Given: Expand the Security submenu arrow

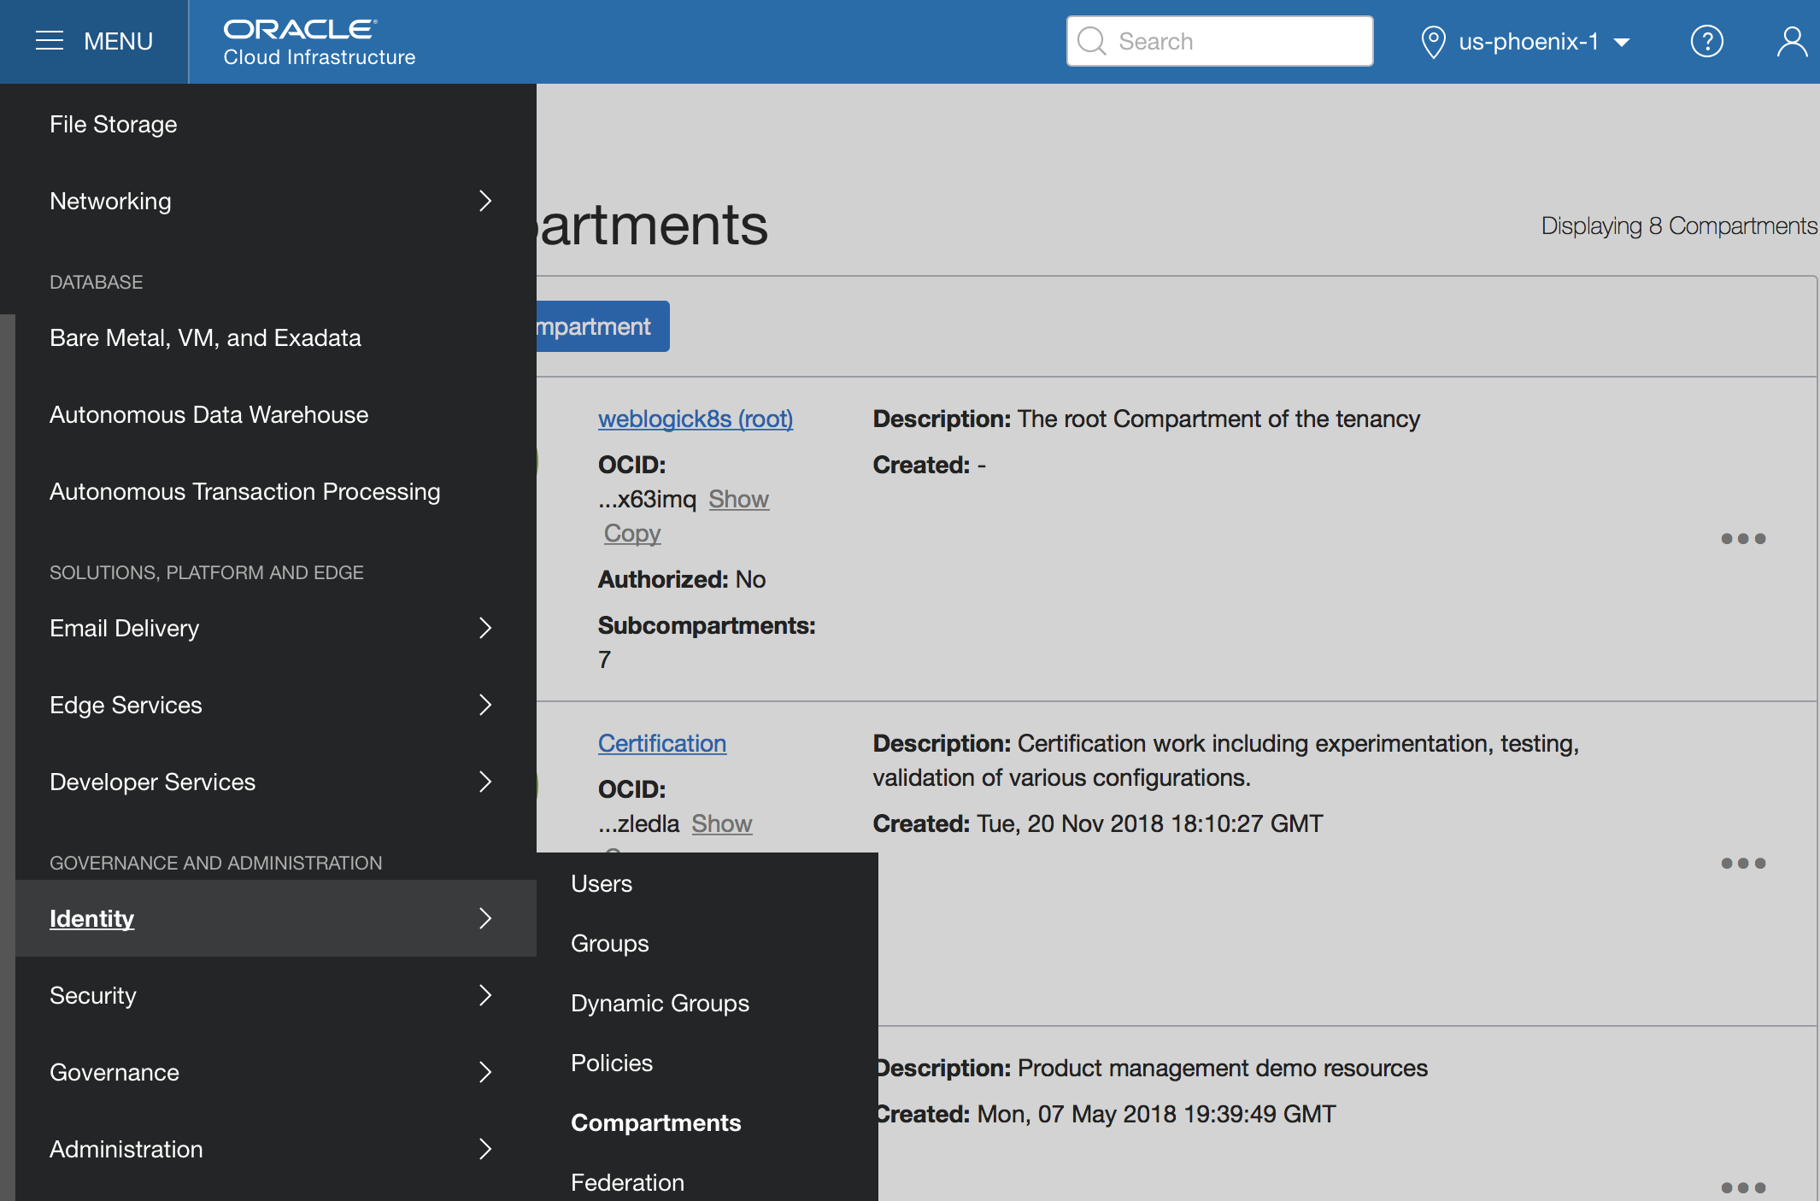Looking at the screenshot, I should tap(485, 995).
